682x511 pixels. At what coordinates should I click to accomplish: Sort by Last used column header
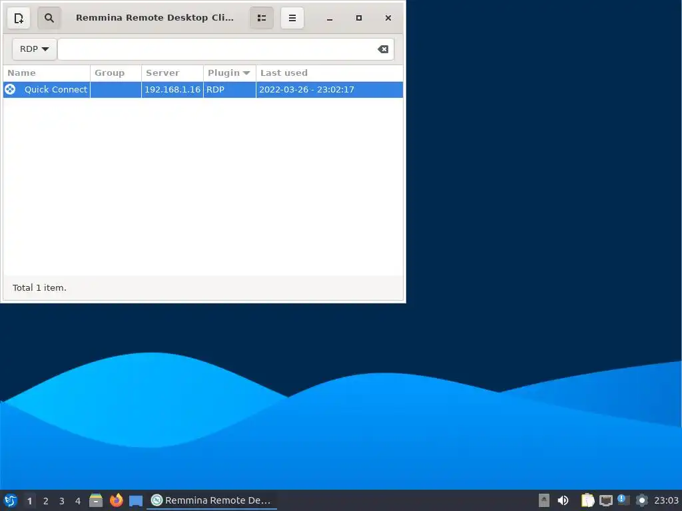pyautogui.click(x=329, y=73)
